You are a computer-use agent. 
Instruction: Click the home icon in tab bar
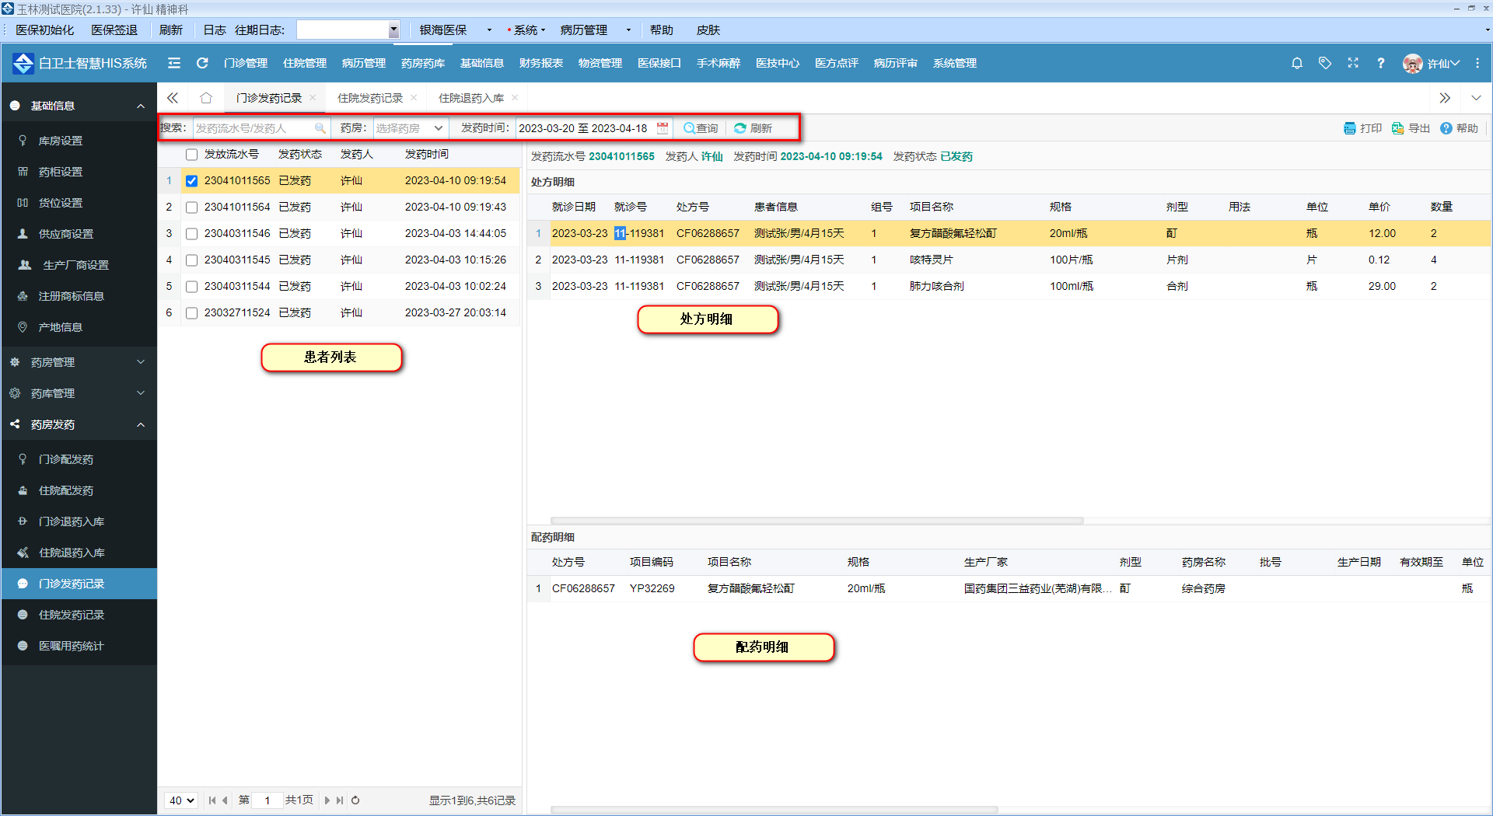pos(206,98)
